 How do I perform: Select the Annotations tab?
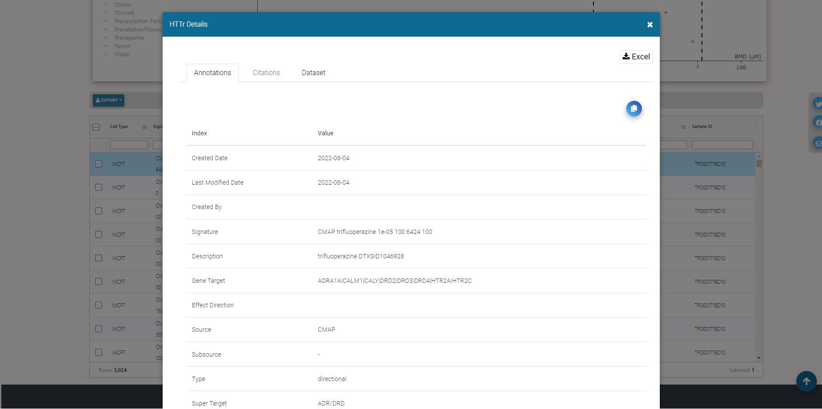[x=212, y=72]
